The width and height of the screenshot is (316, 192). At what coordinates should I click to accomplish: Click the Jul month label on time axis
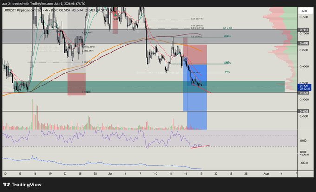tap(110, 174)
